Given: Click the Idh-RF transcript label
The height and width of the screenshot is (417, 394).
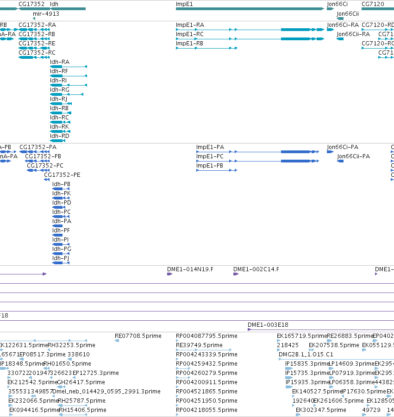Looking at the screenshot, I should click(59, 72).
